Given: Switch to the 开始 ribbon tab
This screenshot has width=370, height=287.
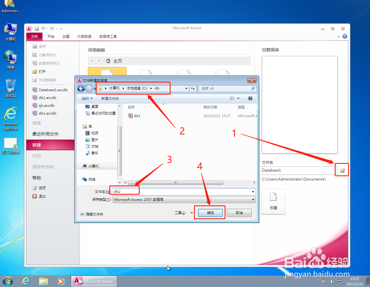Looking at the screenshot, I should click(x=51, y=37).
